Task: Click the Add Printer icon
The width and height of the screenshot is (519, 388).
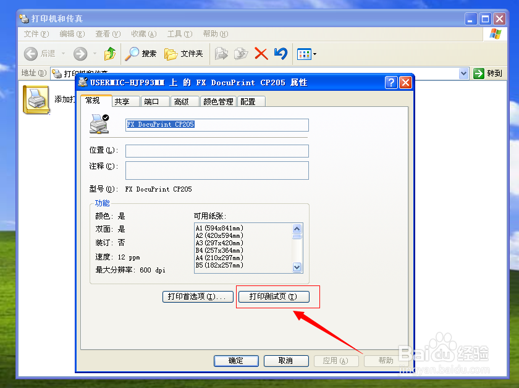Action: (x=36, y=99)
